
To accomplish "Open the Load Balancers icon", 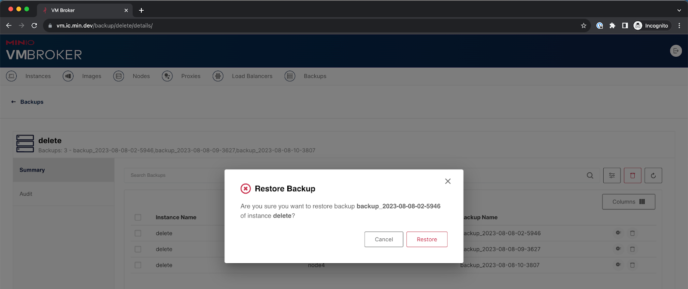I will 218,76.
